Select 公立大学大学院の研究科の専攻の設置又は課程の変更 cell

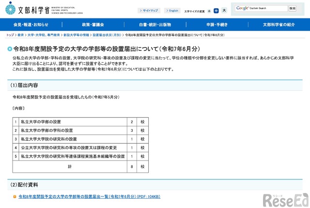[73, 148]
